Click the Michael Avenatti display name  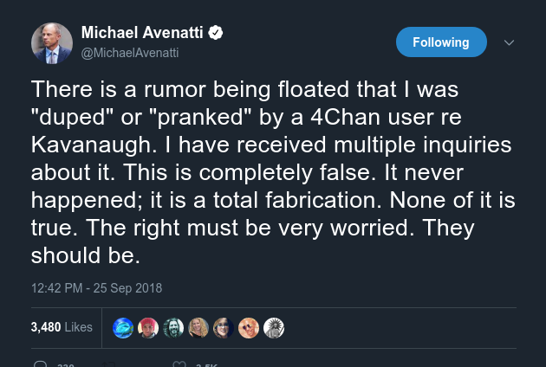pyautogui.click(x=142, y=33)
